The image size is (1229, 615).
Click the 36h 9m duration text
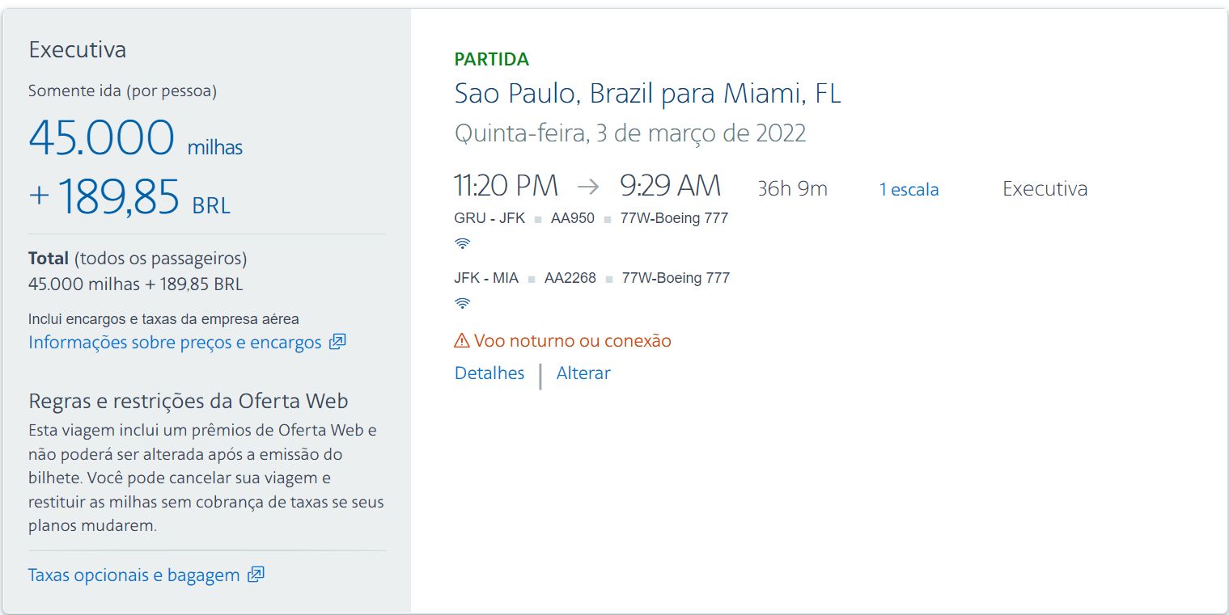click(792, 189)
